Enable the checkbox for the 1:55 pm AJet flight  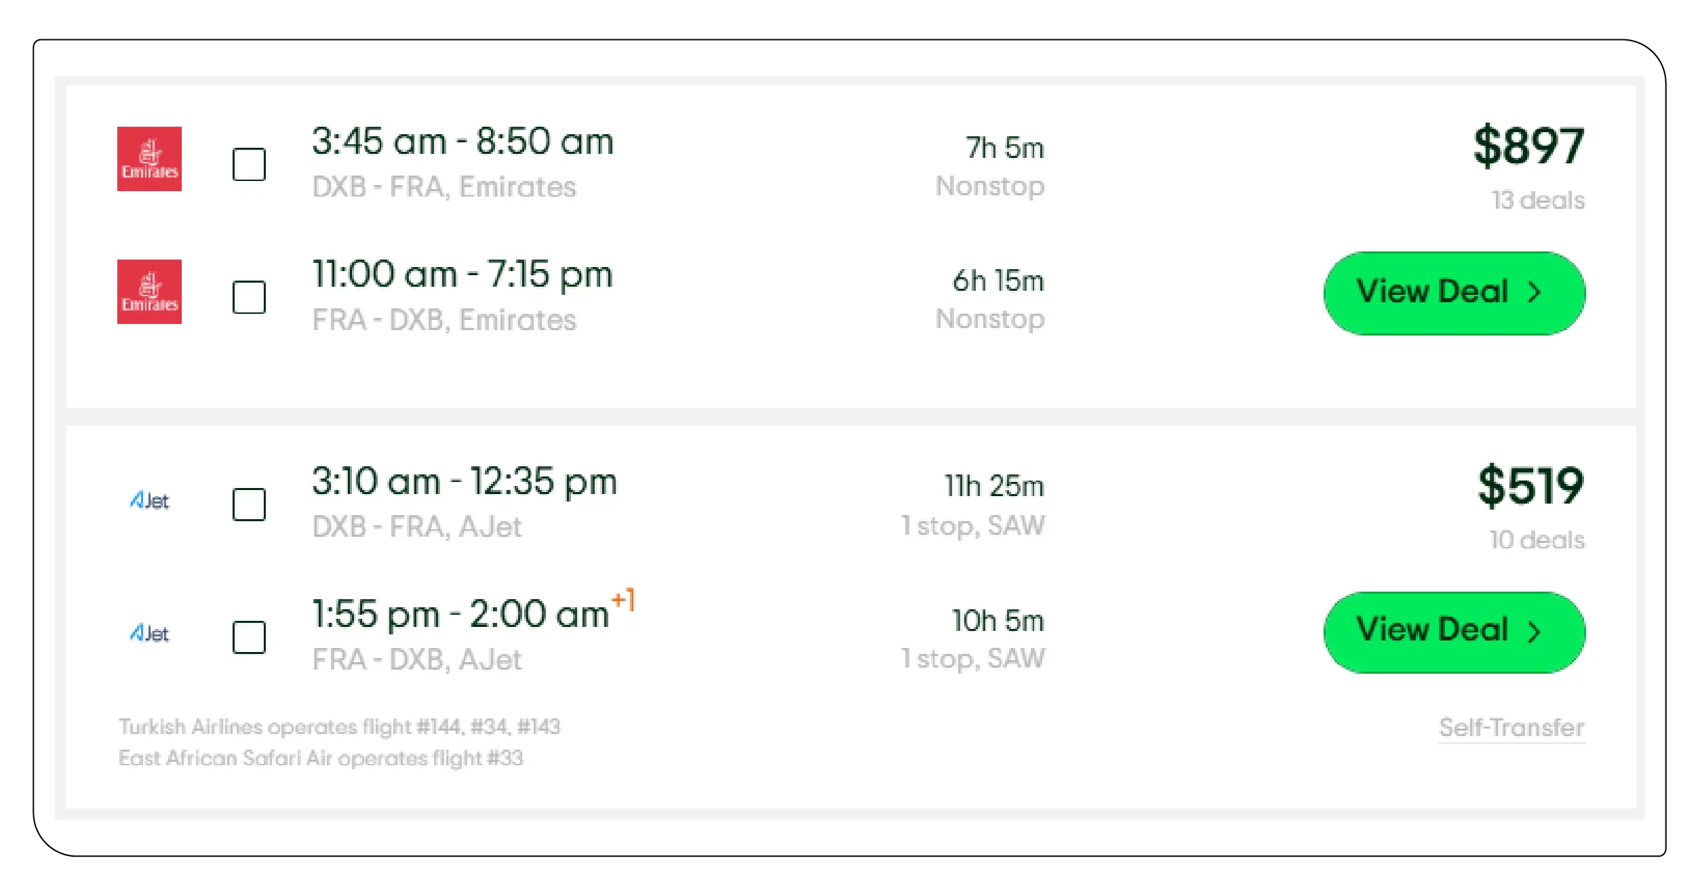coord(249,637)
